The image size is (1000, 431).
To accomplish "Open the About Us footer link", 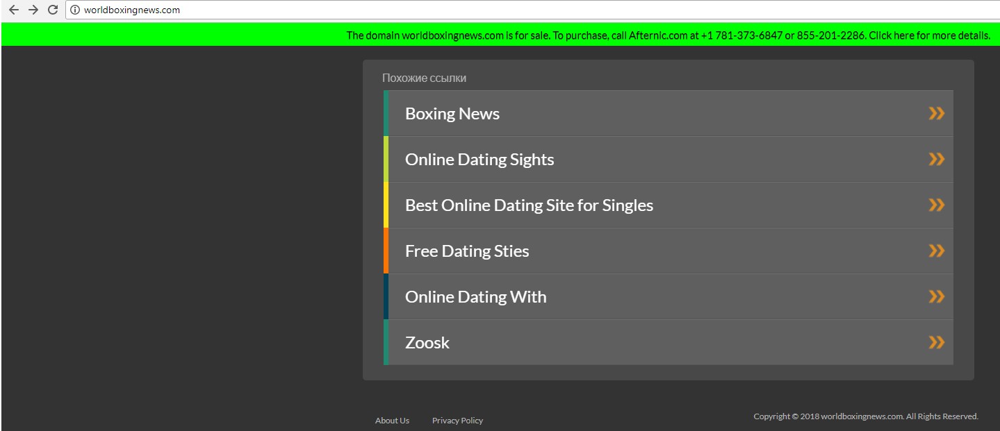I will 392,421.
